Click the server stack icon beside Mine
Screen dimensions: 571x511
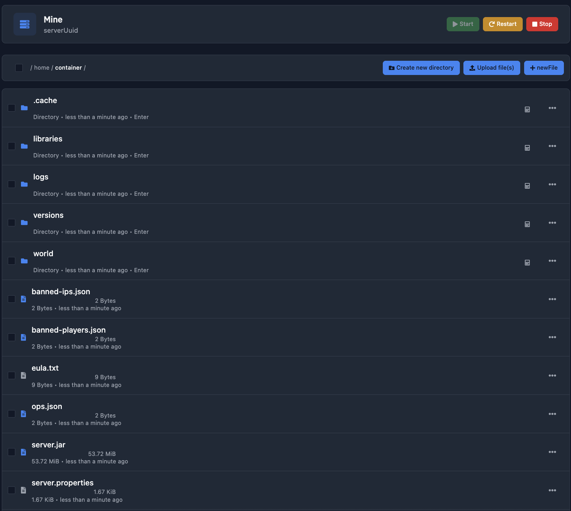tap(25, 24)
